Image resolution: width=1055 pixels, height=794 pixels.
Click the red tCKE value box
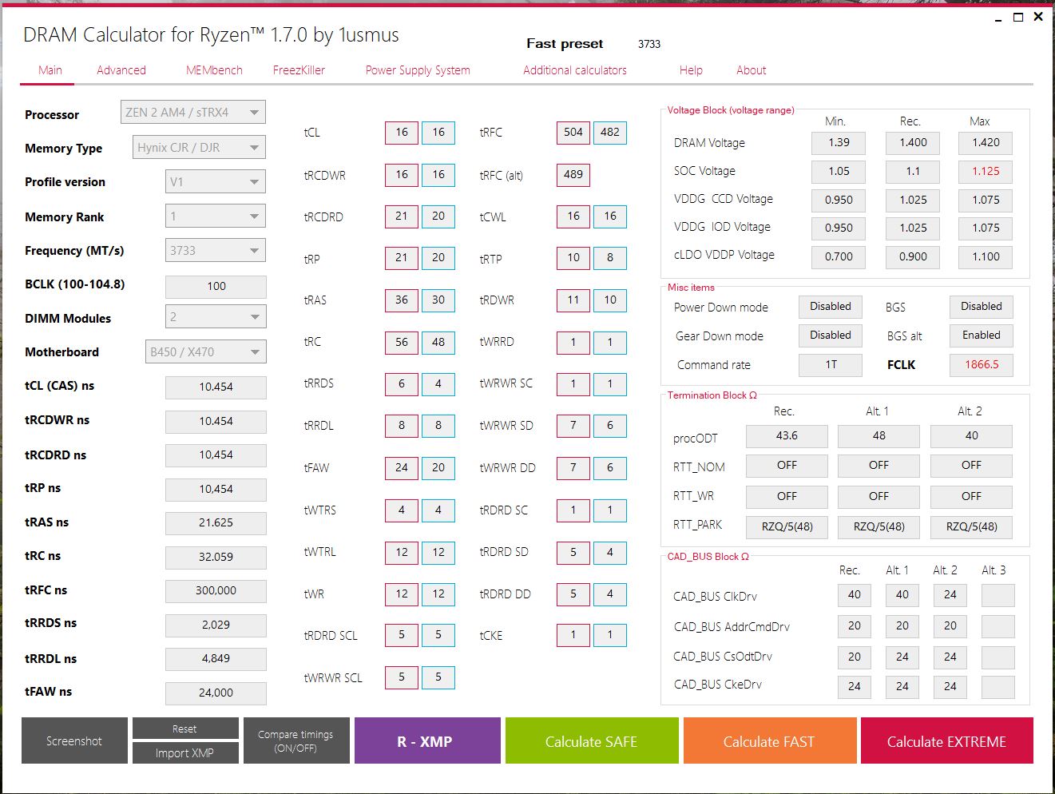(x=573, y=636)
